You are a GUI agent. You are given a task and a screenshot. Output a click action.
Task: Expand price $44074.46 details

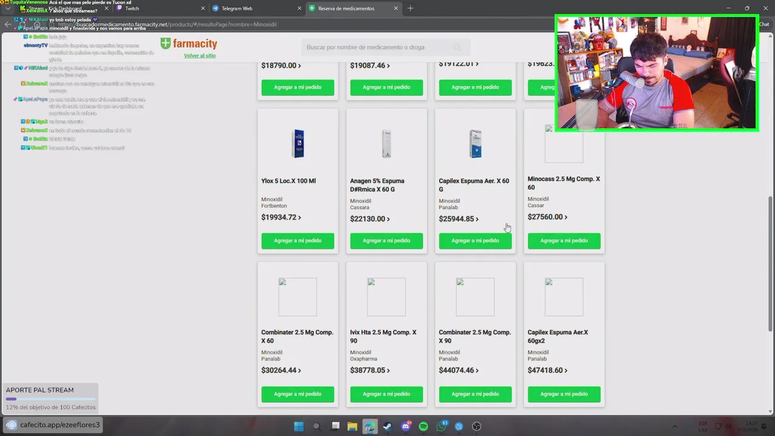(x=458, y=371)
